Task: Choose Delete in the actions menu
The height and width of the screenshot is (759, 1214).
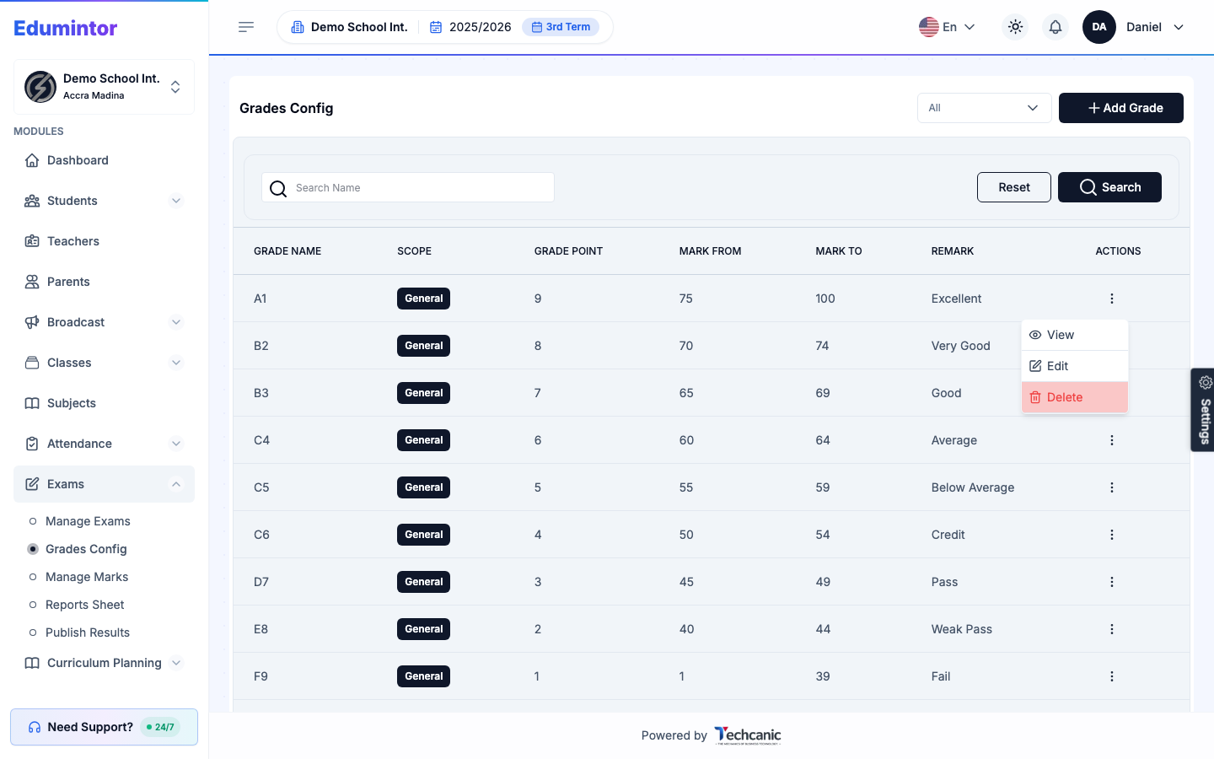Action: pos(1075,397)
